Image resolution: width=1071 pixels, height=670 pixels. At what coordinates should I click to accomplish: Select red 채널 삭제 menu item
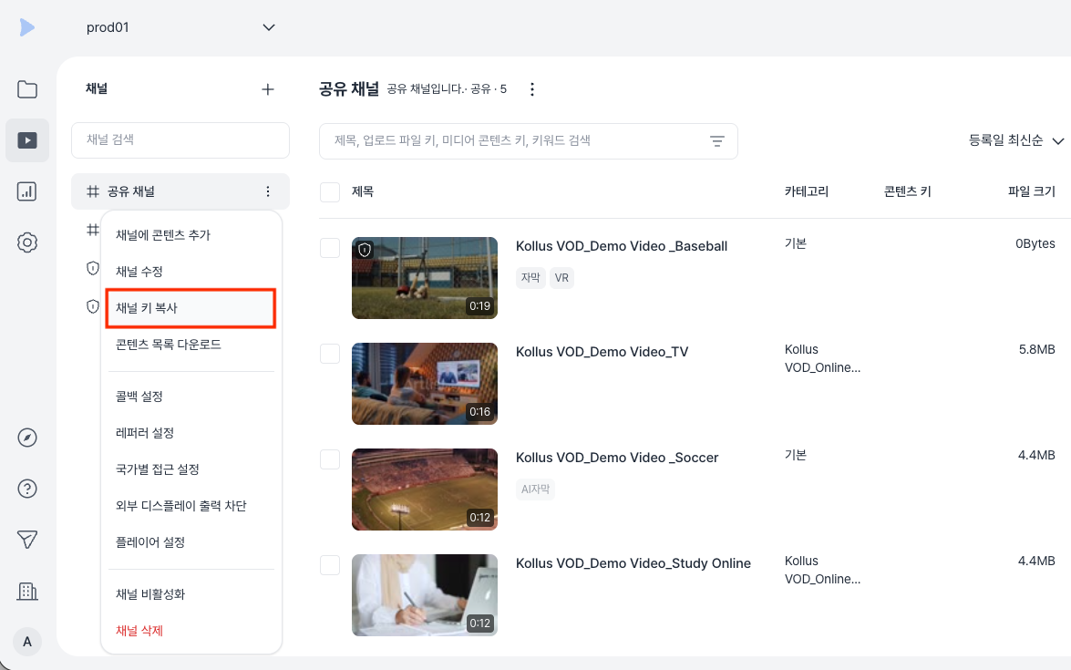[191, 631]
